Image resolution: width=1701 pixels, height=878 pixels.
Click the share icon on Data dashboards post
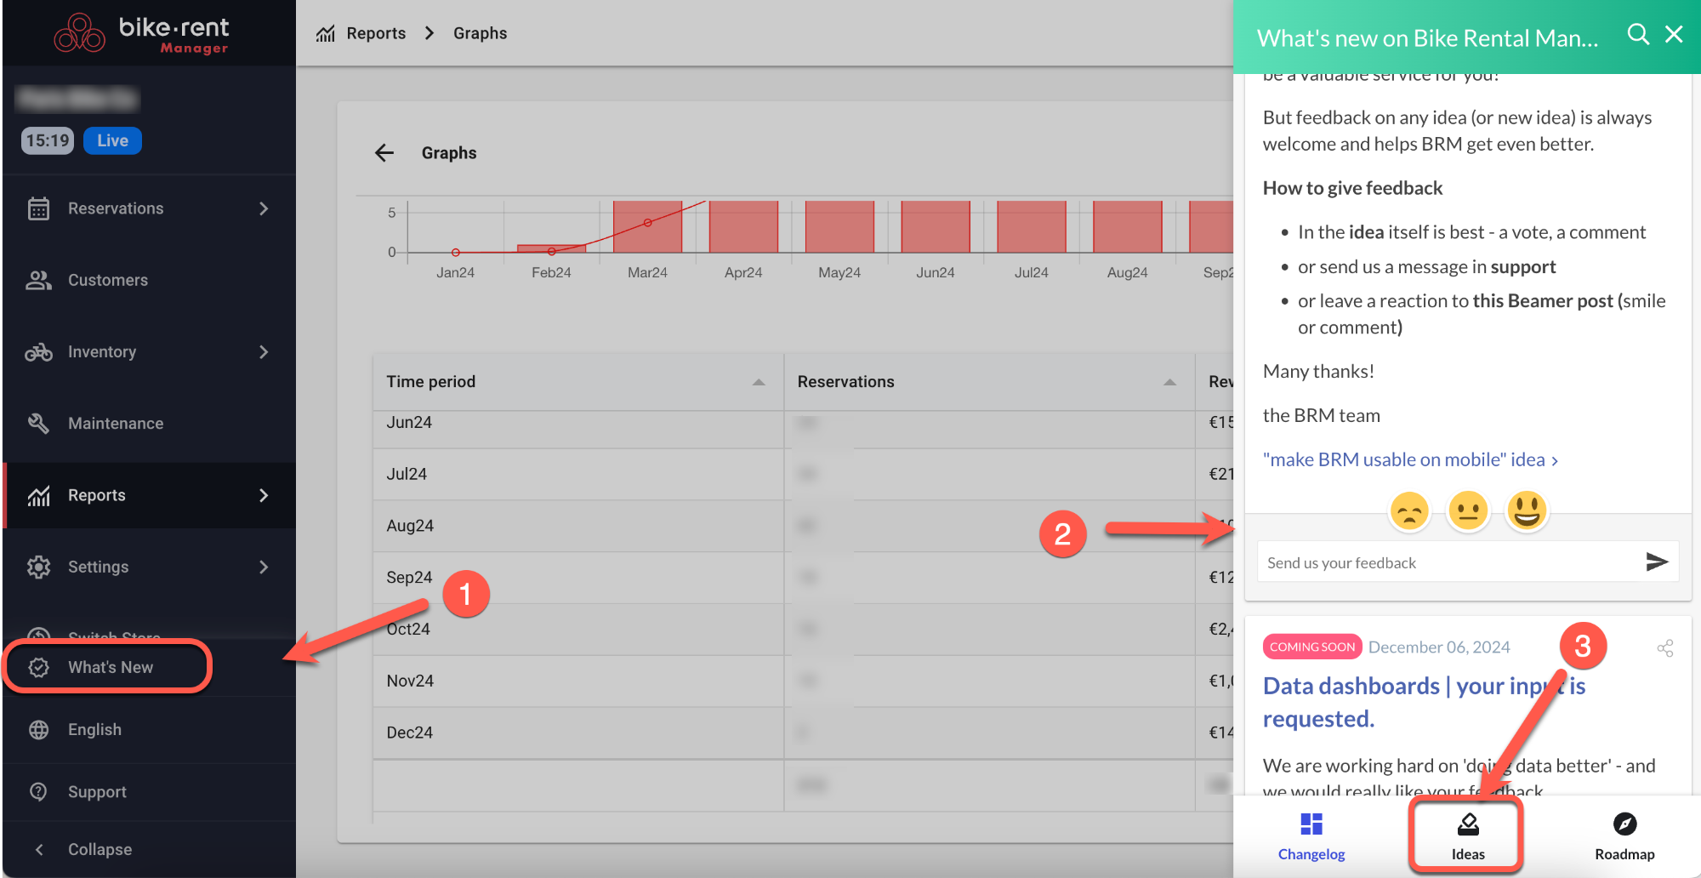coord(1664,648)
